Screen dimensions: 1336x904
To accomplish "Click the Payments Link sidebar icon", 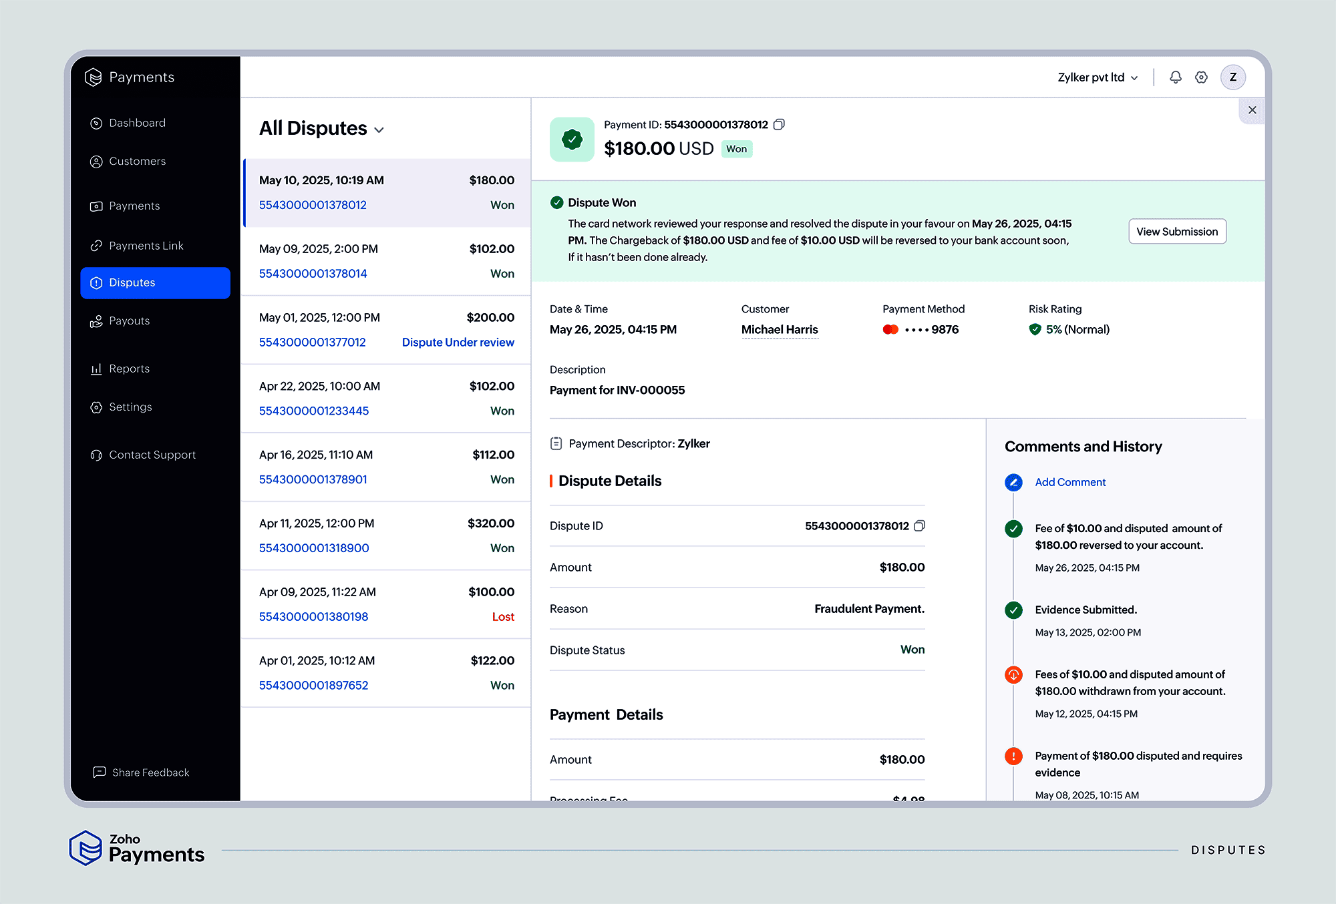I will point(96,245).
